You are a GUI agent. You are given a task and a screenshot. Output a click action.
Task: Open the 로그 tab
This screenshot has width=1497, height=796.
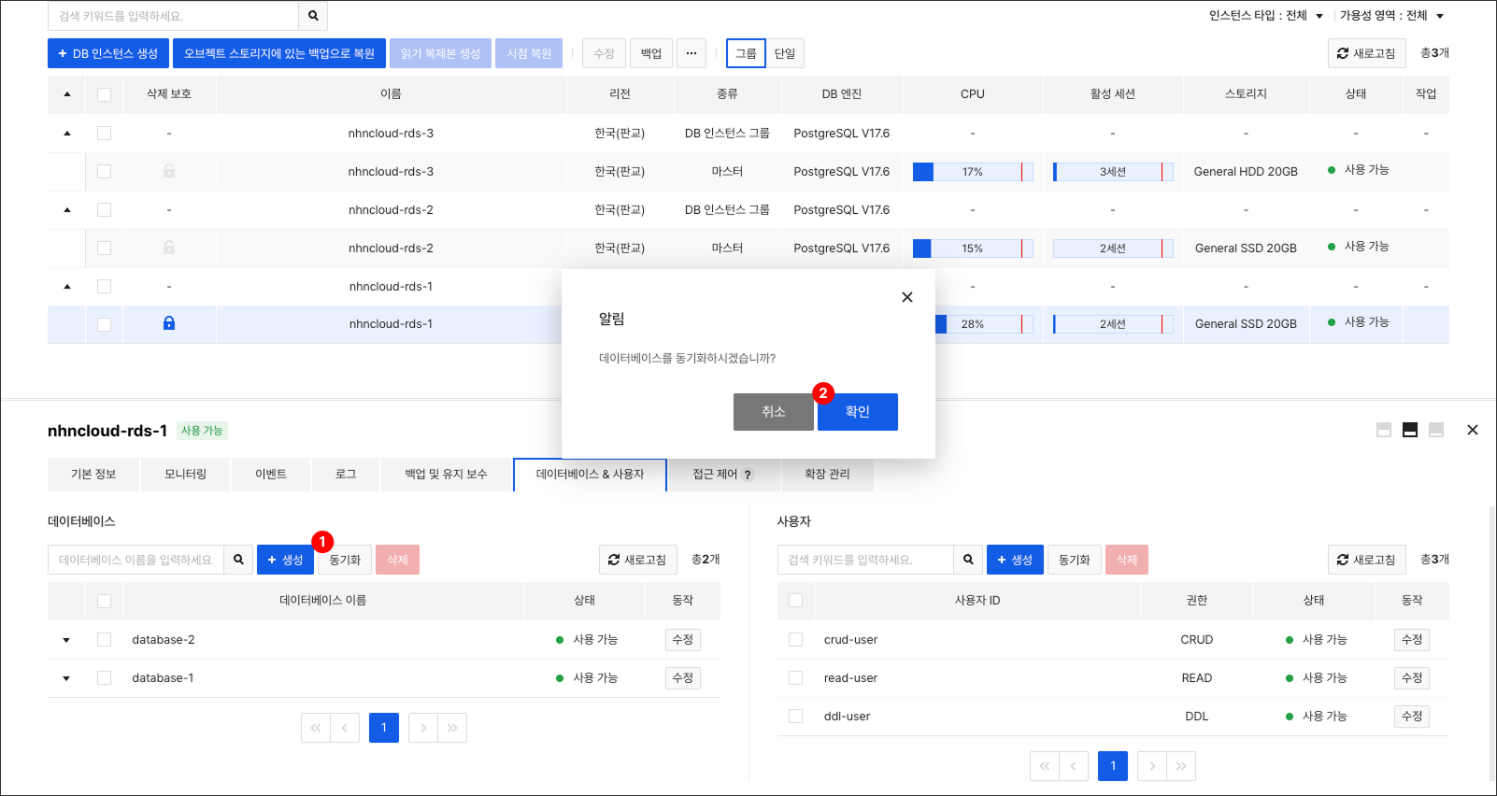(346, 475)
